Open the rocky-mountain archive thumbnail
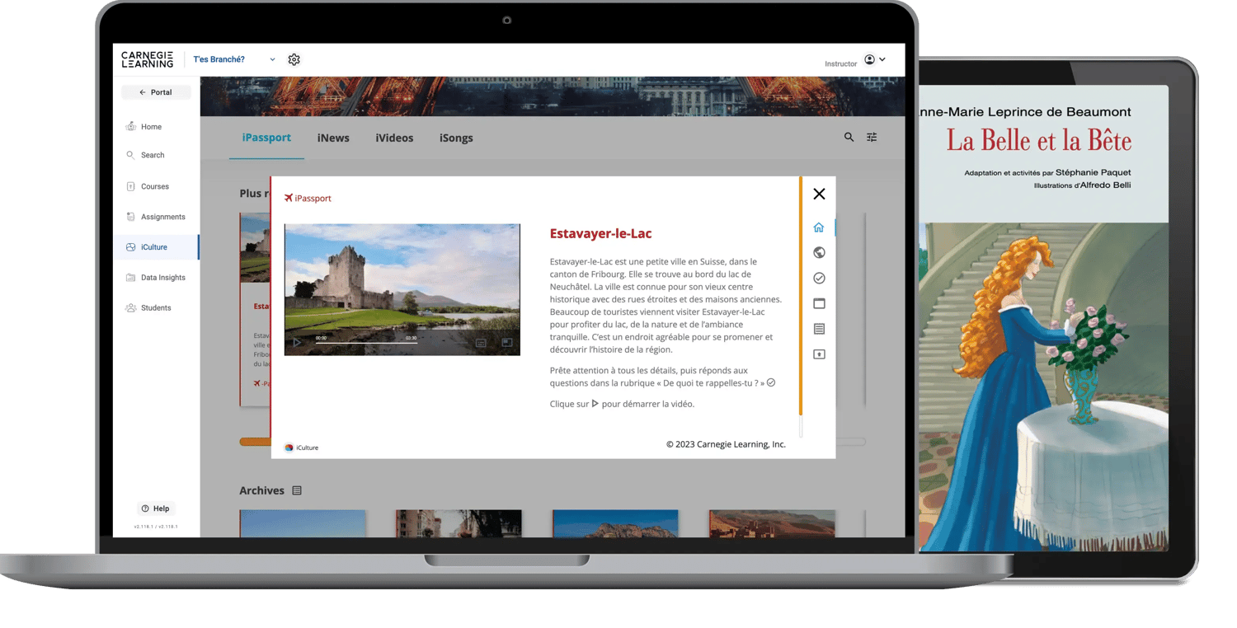Screen dimensions: 1237x628 [615, 523]
